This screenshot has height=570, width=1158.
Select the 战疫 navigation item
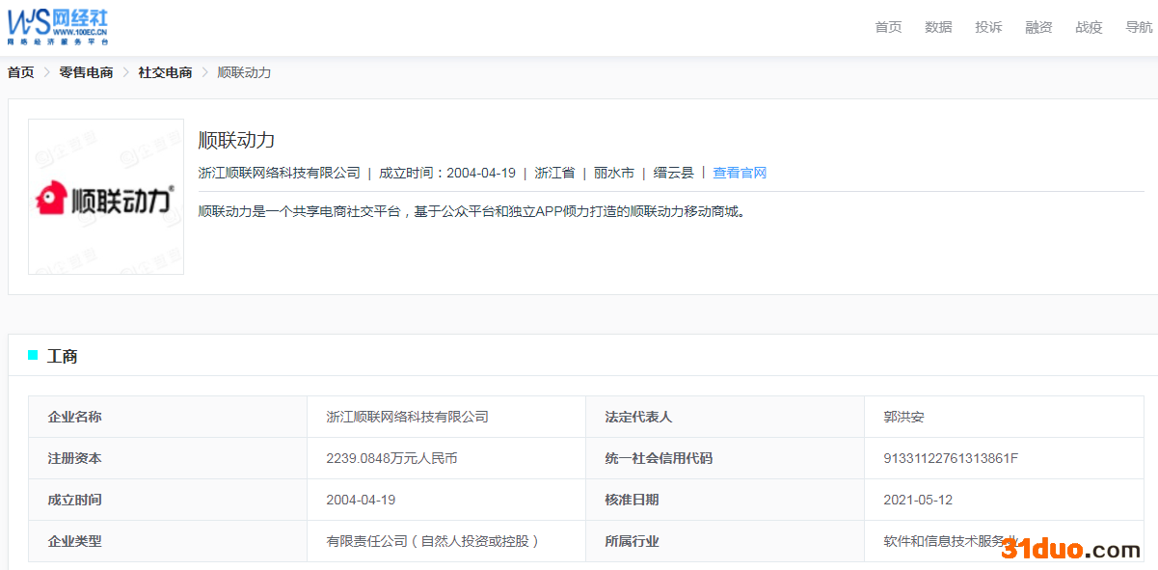click(1089, 27)
